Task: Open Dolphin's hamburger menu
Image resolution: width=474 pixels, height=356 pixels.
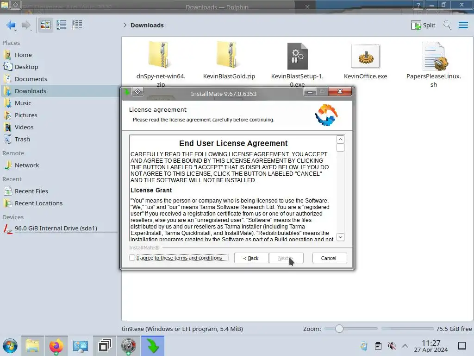Action: 463,25
